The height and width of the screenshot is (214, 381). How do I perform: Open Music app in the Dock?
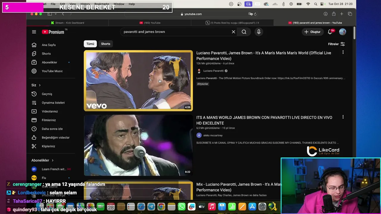pyautogui.click(x=212, y=207)
